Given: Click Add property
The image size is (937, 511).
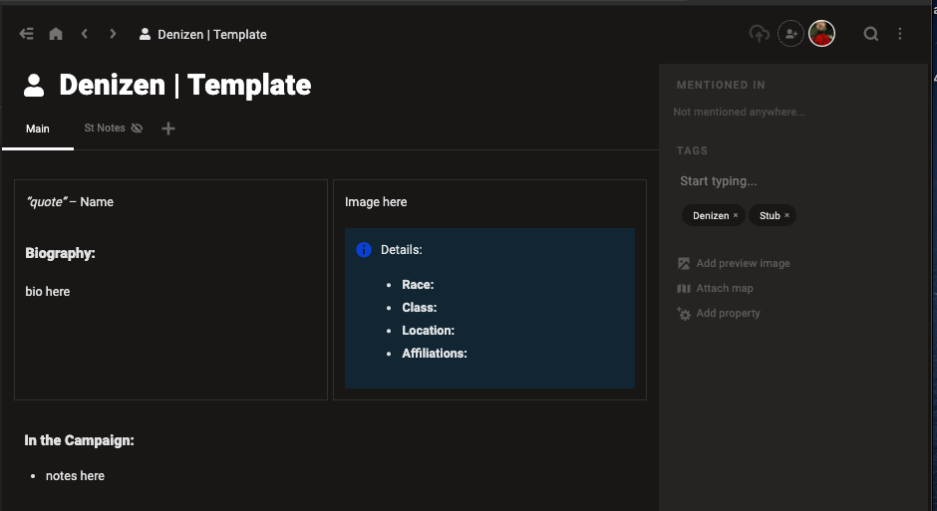Looking at the screenshot, I should [x=728, y=314].
